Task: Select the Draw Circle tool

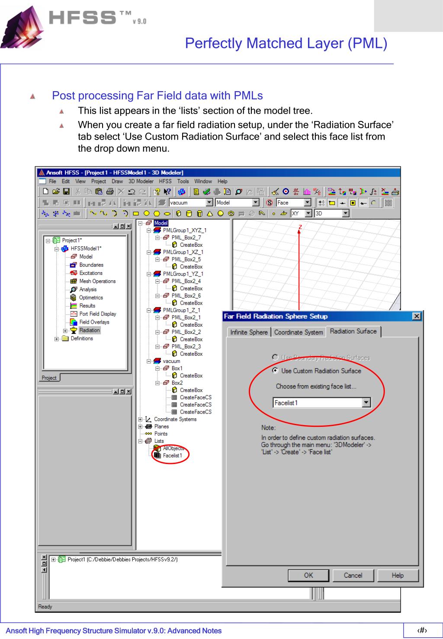Action: 147,213
